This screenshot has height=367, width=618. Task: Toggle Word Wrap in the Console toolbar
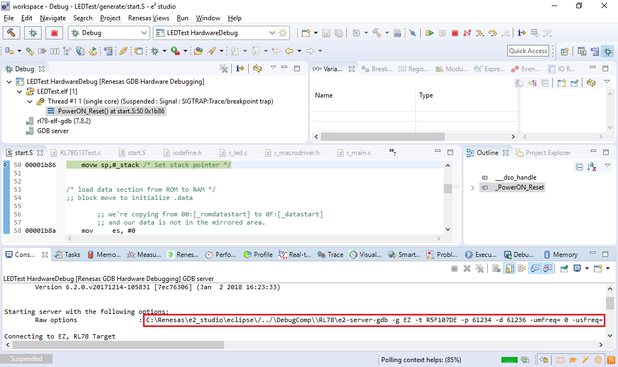click(522, 268)
